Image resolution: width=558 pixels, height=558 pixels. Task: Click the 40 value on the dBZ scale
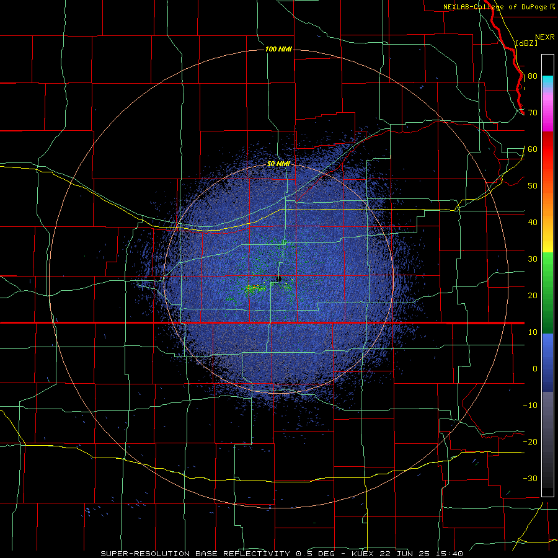click(533, 223)
